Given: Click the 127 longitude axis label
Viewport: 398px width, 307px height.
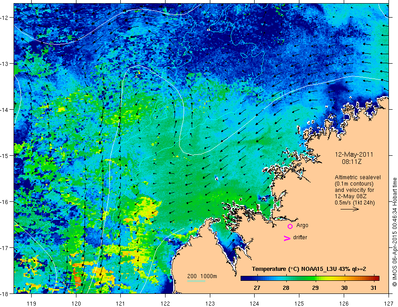Looking at the screenshot, I should [389, 303].
